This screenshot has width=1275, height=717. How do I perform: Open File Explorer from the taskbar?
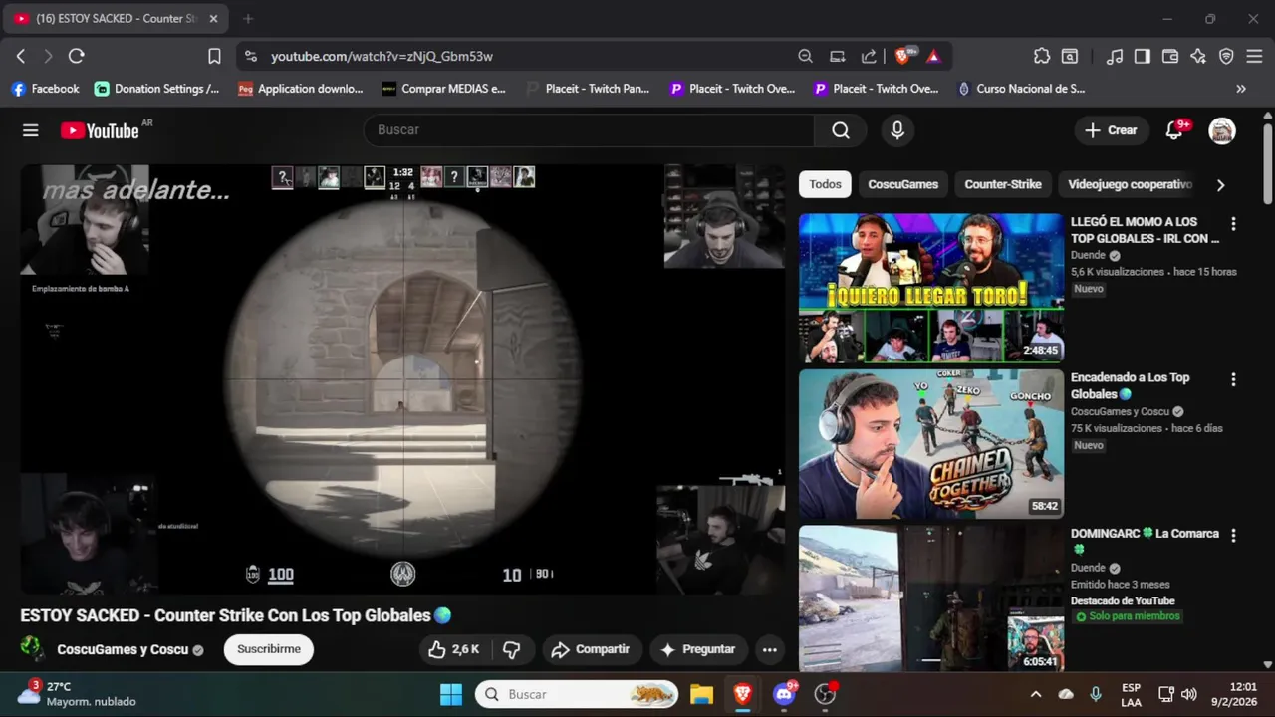click(x=701, y=694)
